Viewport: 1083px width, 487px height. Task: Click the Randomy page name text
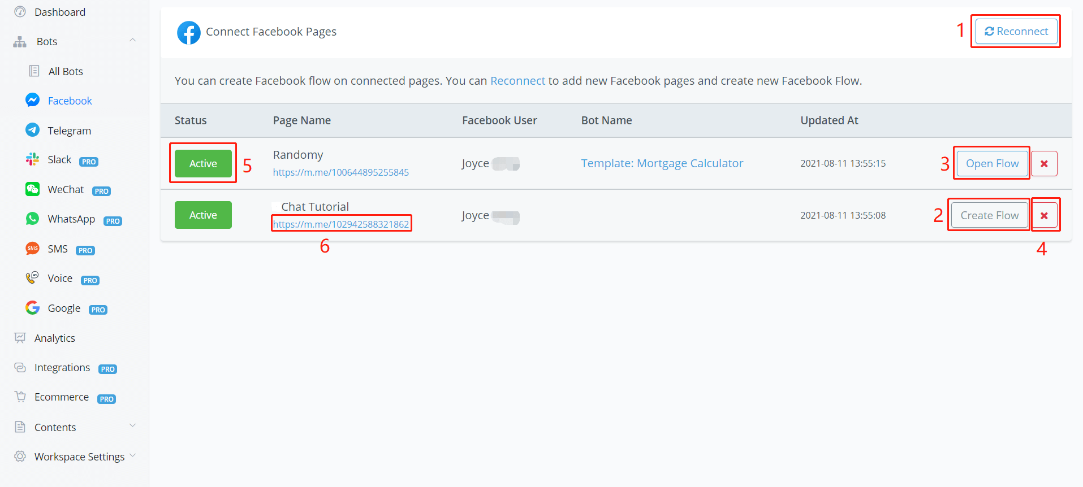click(x=298, y=155)
